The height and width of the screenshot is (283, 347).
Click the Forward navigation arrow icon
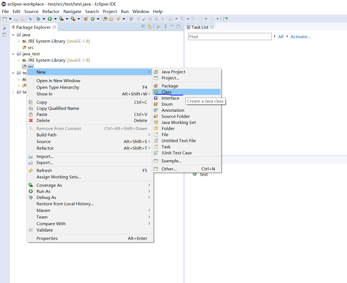point(212,19)
